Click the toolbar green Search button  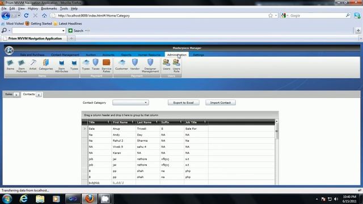(x=75, y=31)
